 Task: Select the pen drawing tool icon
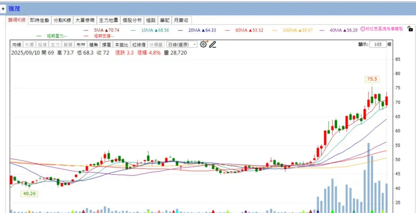coord(212,44)
